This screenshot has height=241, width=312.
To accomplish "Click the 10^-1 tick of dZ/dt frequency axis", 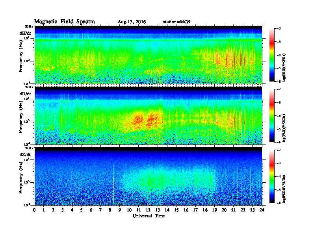I will pyautogui.click(x=27, y=205).
